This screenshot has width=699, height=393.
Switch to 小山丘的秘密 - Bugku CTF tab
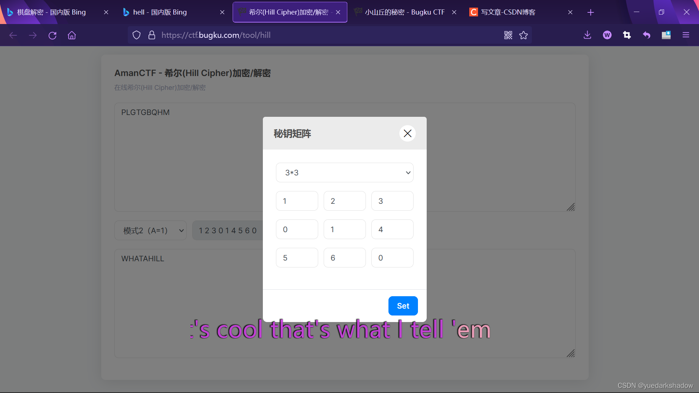click(404, 12)
